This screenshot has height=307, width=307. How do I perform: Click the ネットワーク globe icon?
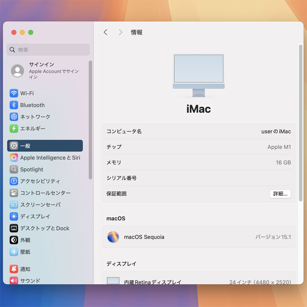point(14,116)
